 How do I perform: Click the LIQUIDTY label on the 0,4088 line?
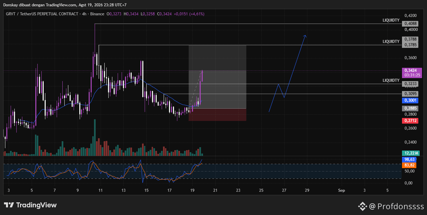[391, 20]
